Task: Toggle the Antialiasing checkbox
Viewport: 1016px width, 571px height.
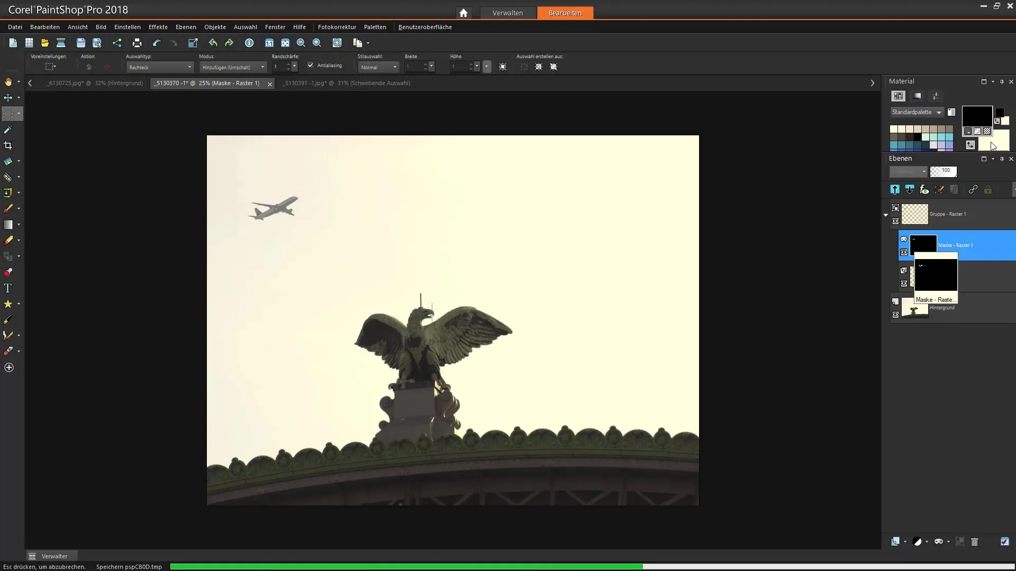Action: click(x=311, y=65)
